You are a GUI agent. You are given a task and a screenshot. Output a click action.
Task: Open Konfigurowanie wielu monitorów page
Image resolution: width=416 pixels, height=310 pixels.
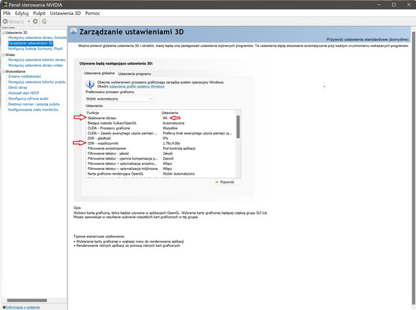pos(33,109)
